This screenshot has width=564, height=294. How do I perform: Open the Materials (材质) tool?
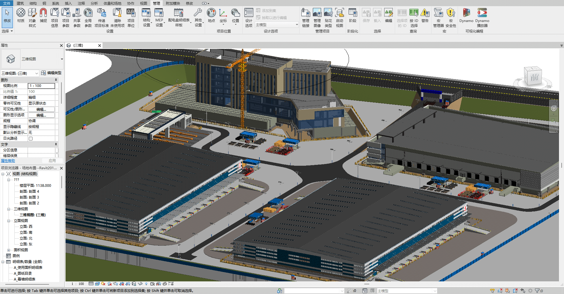(21, 14)
